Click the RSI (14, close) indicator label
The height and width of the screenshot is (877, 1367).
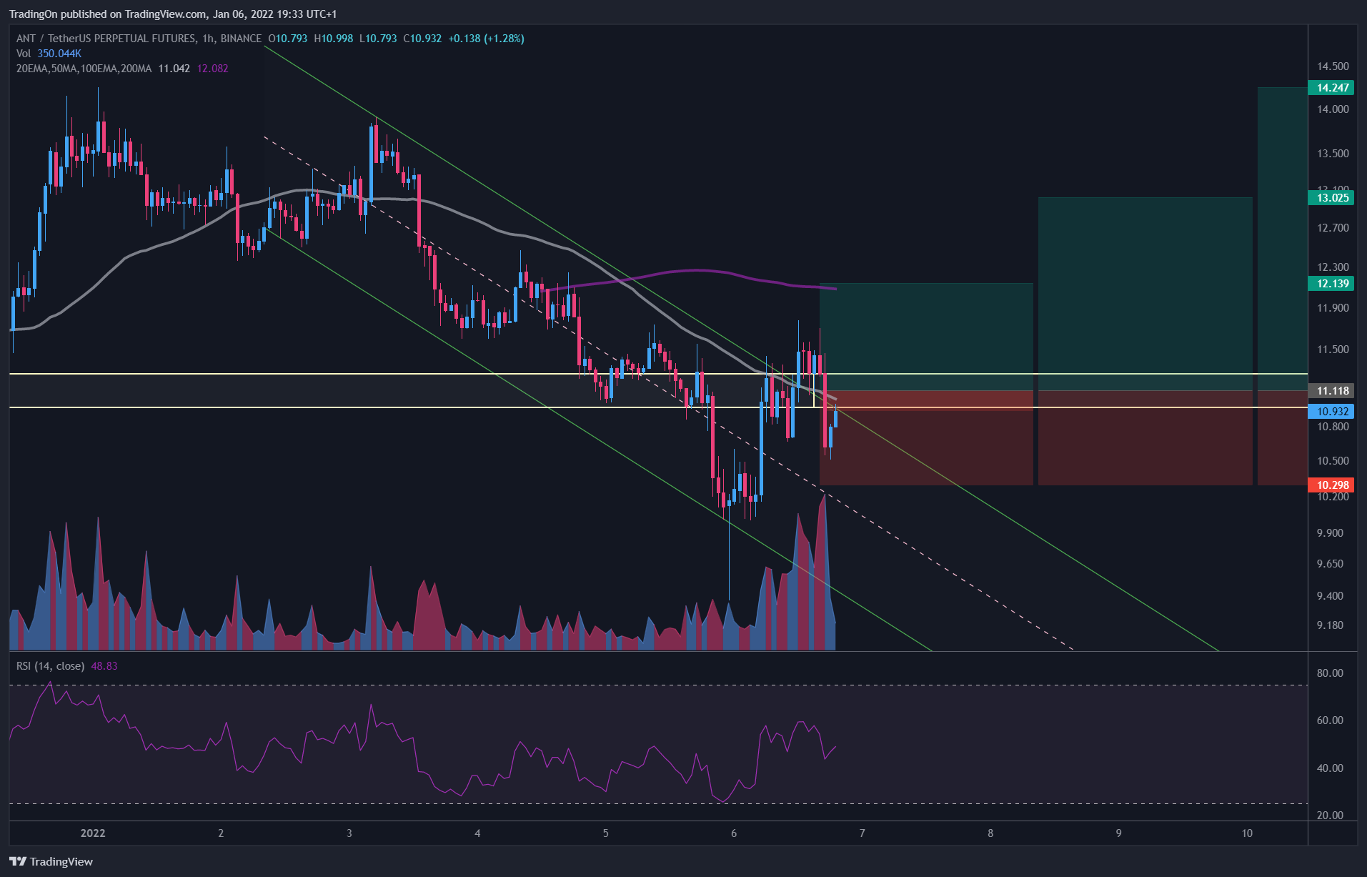click(50, 666)
